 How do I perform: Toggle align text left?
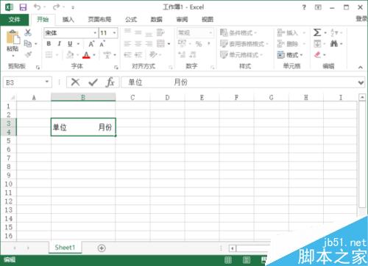click(127, 44)
